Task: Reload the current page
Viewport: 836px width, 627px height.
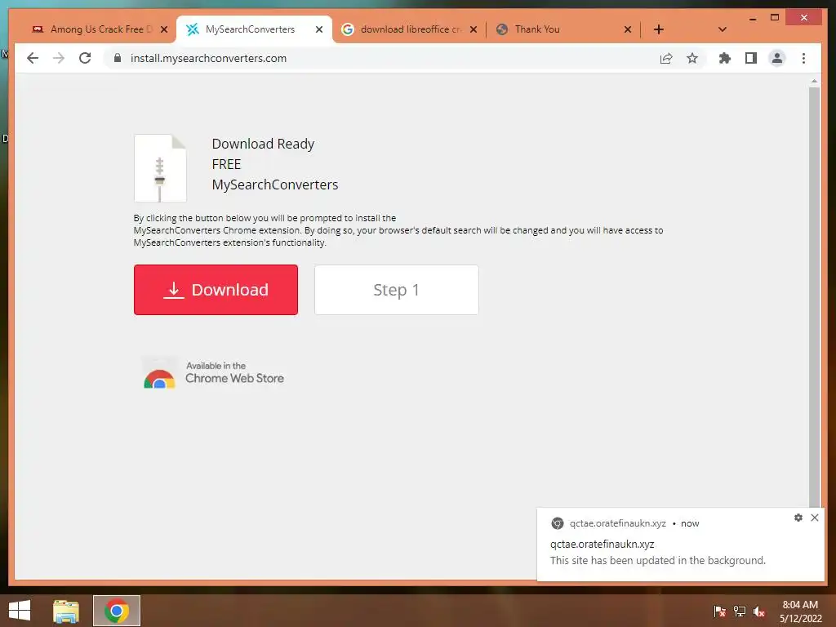Action: [x=85, y=58]
